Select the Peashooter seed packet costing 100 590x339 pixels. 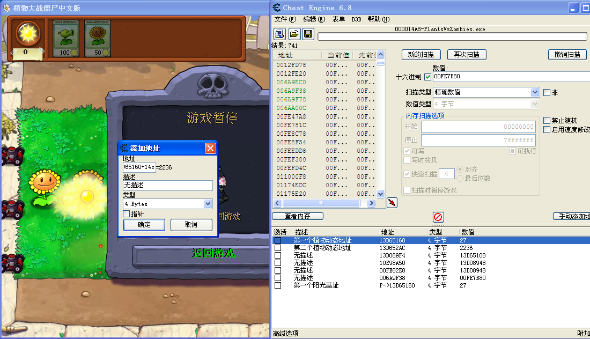coord(66,39)
